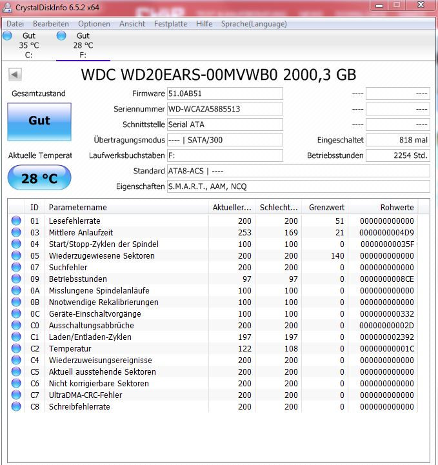This screenshot has height=465, width=438.
Task: Click status orb for Aktuell ausstehende Sektoren
Action: (16, 371)
